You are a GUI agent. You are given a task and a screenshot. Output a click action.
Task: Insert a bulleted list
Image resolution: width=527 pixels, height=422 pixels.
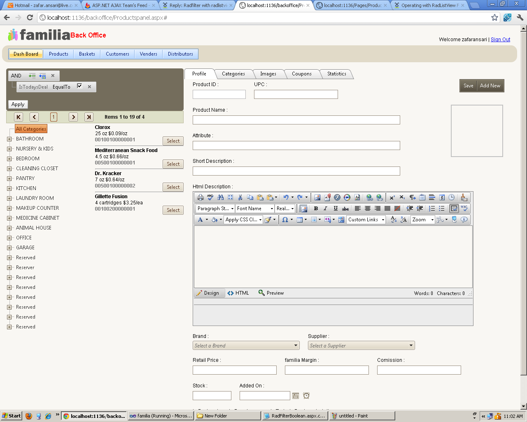[x=442, y=209]
